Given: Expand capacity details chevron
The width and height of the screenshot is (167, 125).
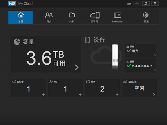Looking at the screenshot, I should (x=77, y=67).
